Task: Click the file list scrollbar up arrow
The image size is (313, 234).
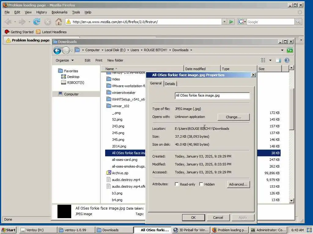Action: point(291,68)
